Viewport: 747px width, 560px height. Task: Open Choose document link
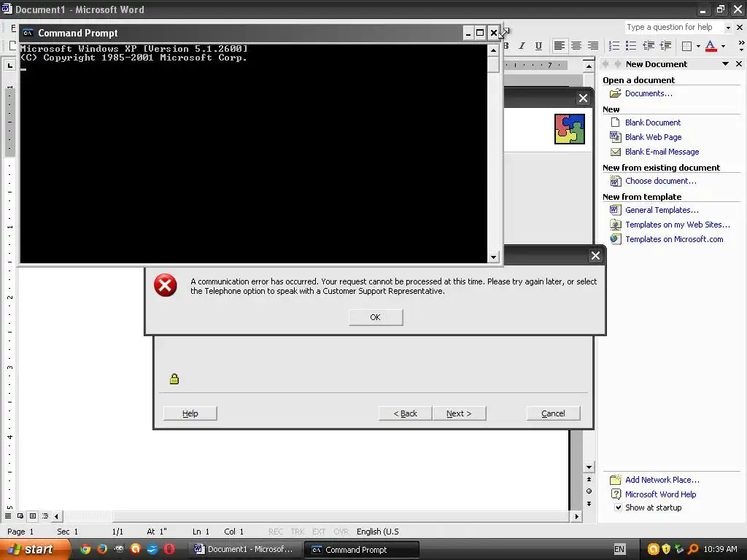(x=660, y=181)
